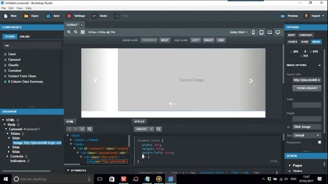
Task: Open Task View on taskbar
Action: (x=100, y=179)
